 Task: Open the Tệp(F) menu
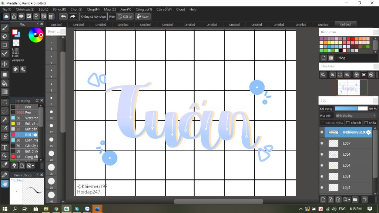[x=7, y=9]
